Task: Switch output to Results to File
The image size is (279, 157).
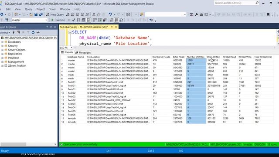Action: pyautogui.click(x=121, y=20)
